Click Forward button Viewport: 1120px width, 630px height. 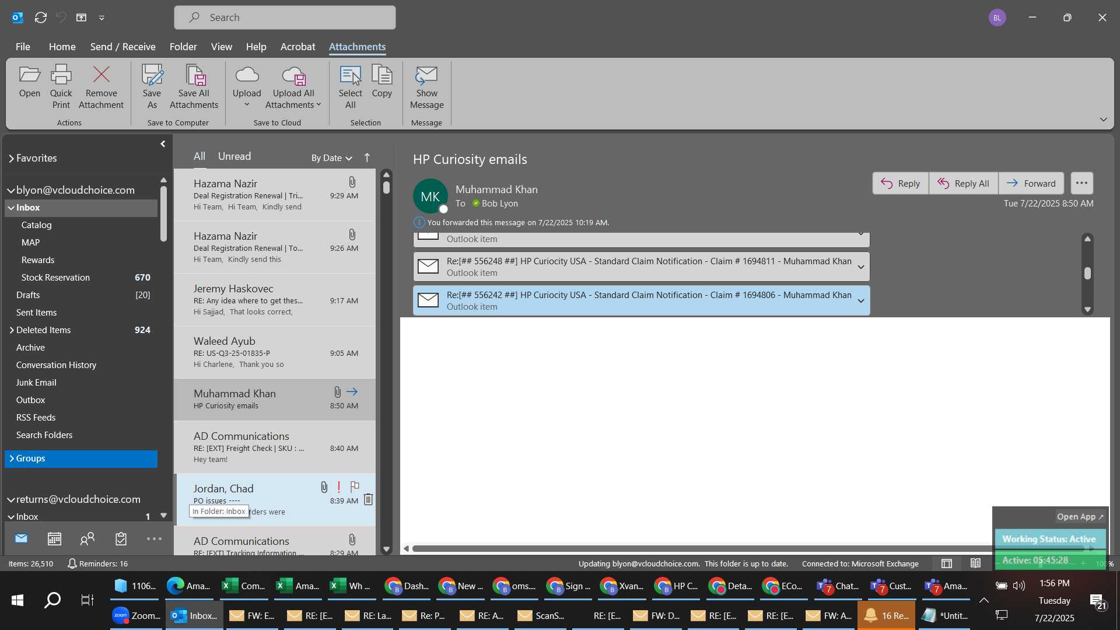(x=1031, y=183)
